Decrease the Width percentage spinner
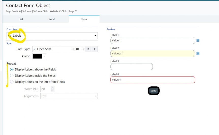This screenshot has width=219, height=135. pyautogui.click(x=52, y=90)
